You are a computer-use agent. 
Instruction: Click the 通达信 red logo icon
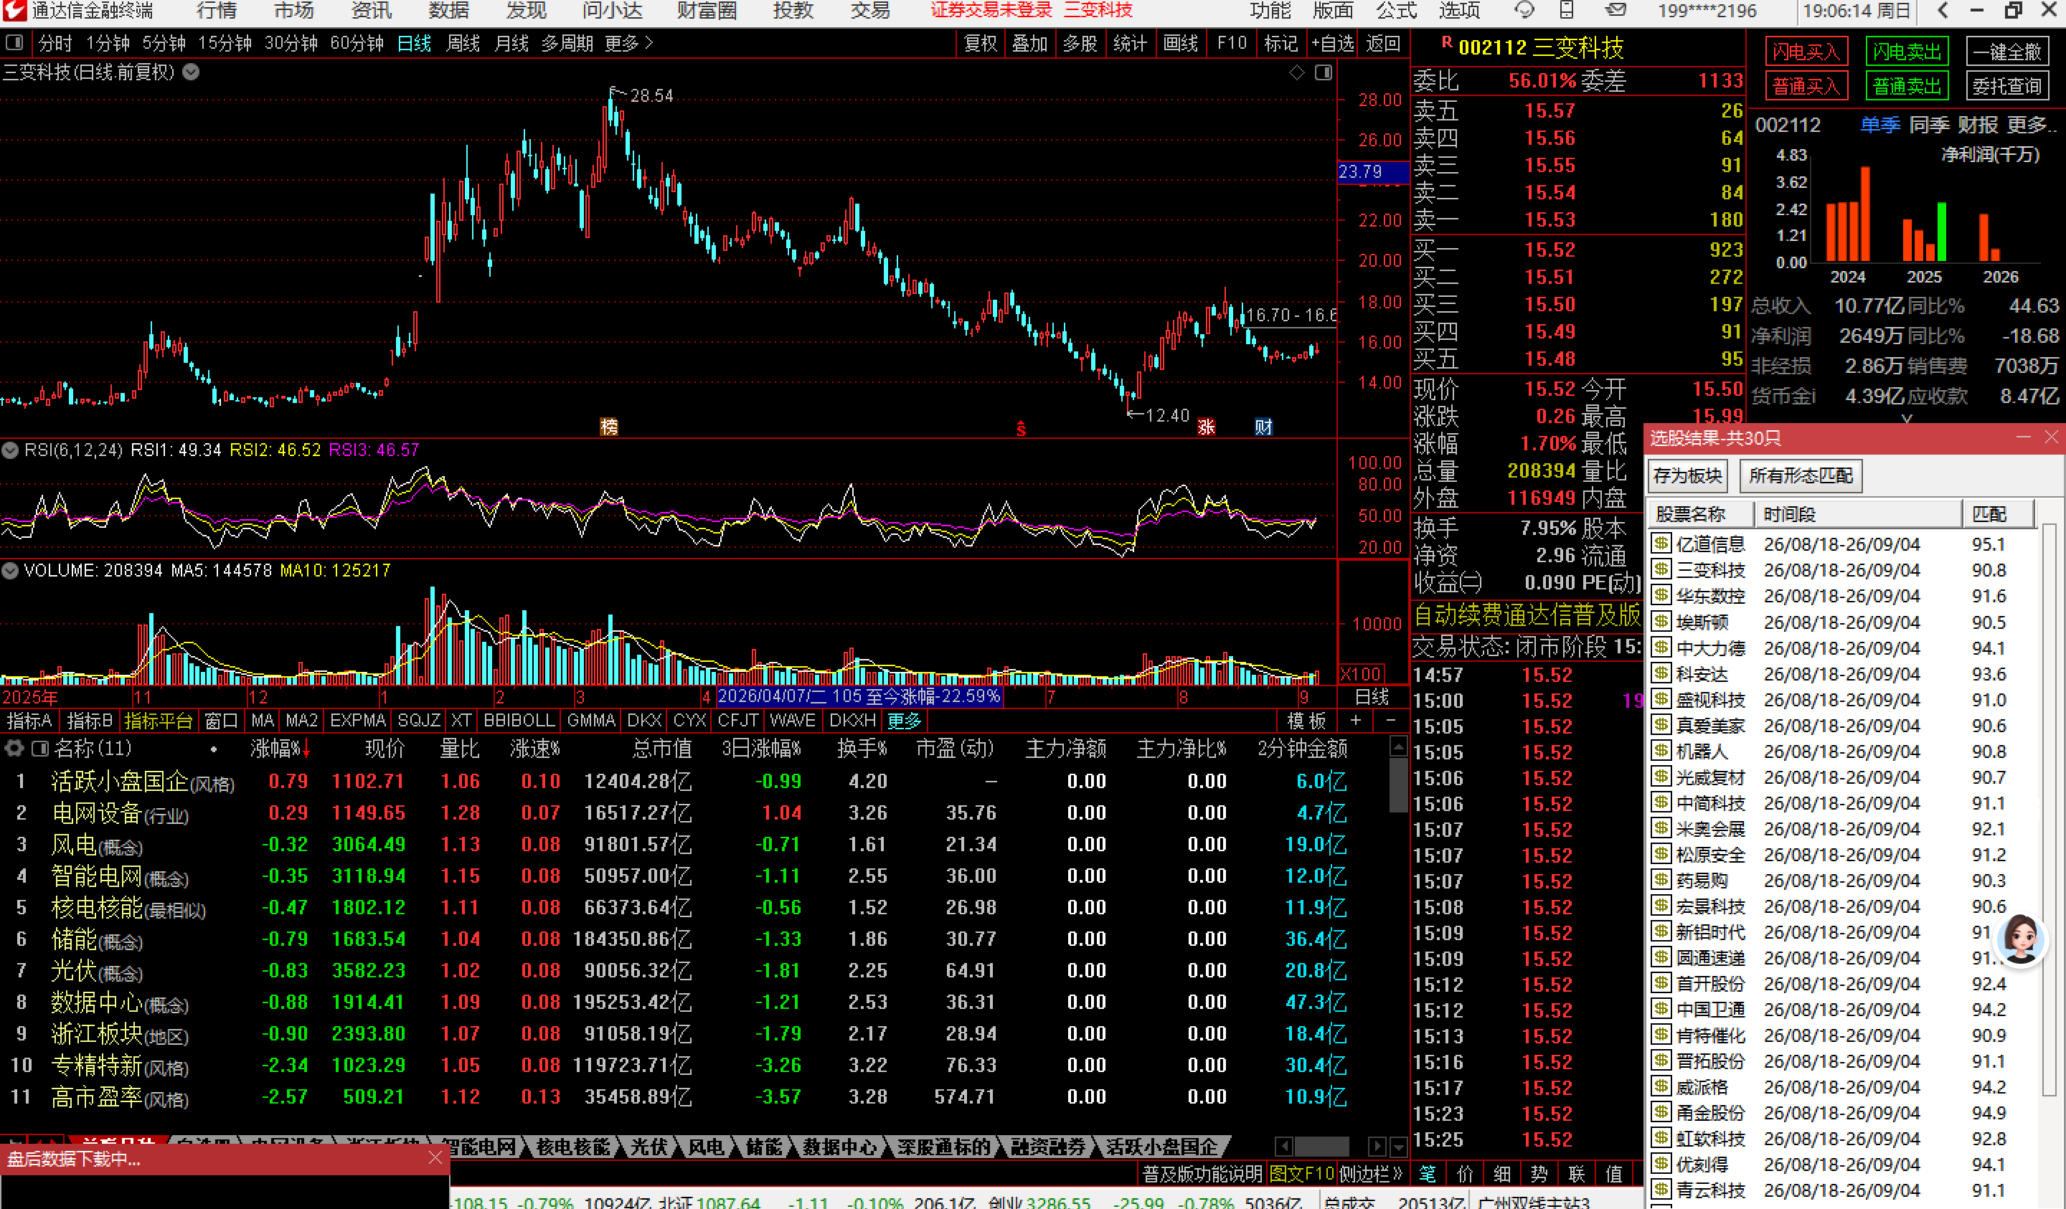(x=15, y=11)
